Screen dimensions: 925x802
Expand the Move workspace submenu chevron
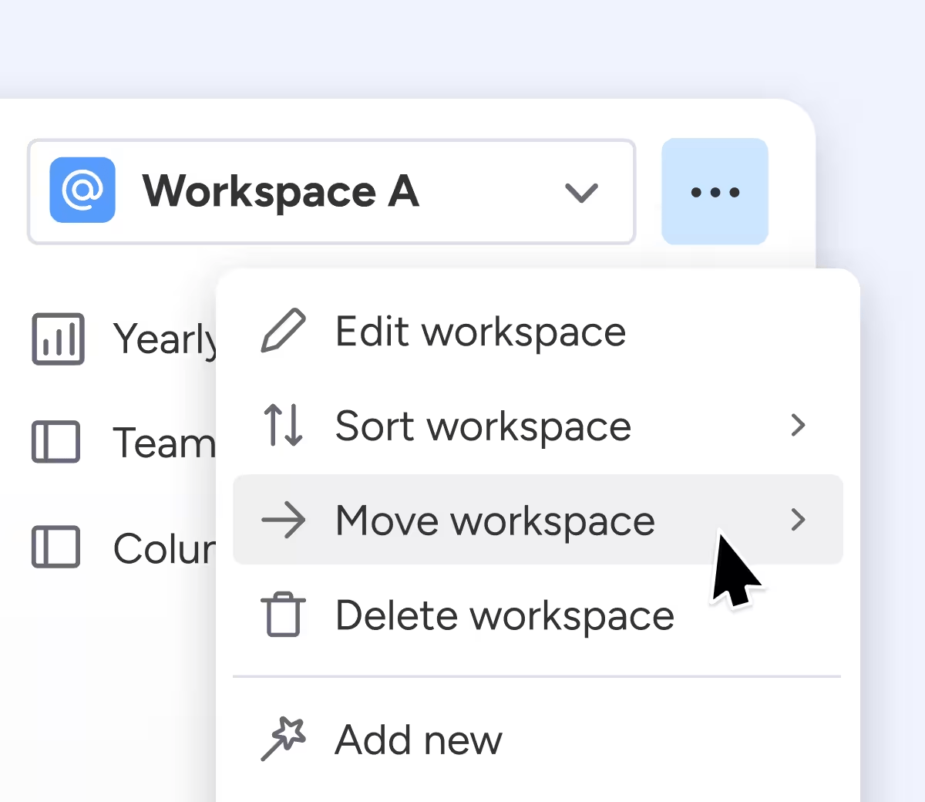tap(798, 520)
